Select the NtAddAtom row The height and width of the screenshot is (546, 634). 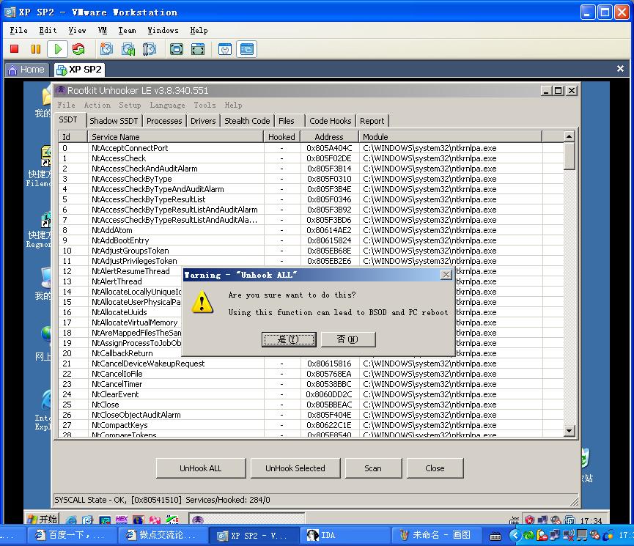tap(312, 230)
